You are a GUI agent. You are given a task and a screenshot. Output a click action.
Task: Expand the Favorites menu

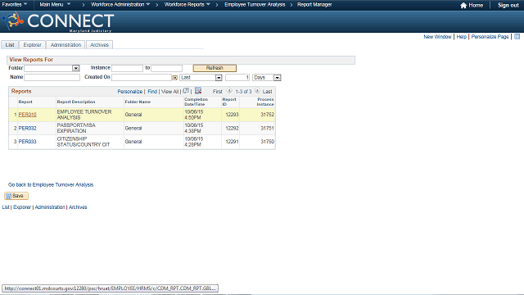[15, 4]
